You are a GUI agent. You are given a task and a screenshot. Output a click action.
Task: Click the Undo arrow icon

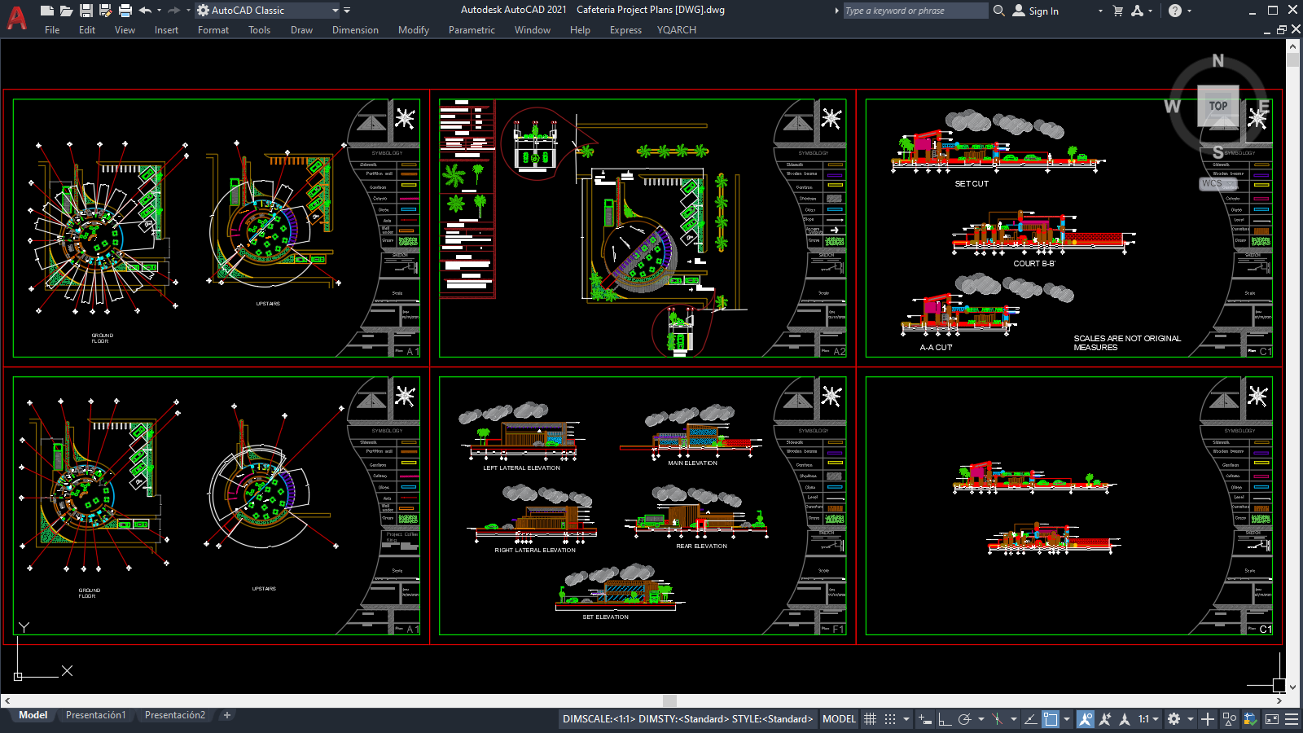pos(145,10)
